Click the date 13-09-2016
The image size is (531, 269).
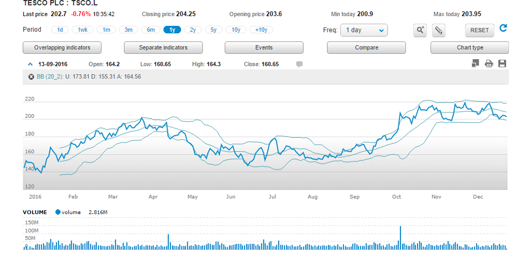coord(53,65)
